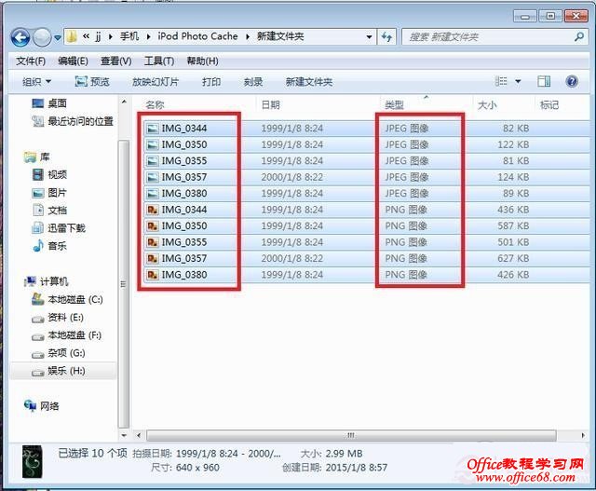Viewport: 596px width, 491px height.
Task: Start 放映幻灯片 slideshow
Action: coord(156,81)
